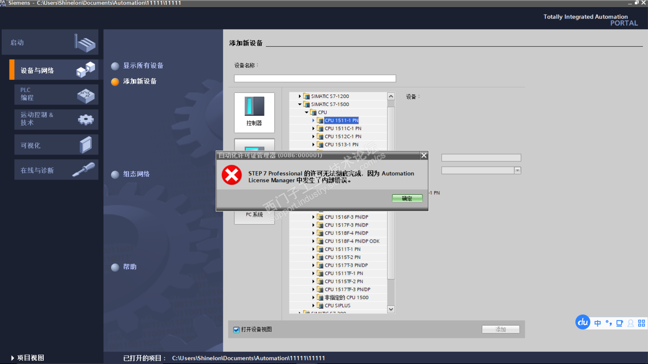Open the 运动控制 & 技术 gear icon

tap(85, 120)
